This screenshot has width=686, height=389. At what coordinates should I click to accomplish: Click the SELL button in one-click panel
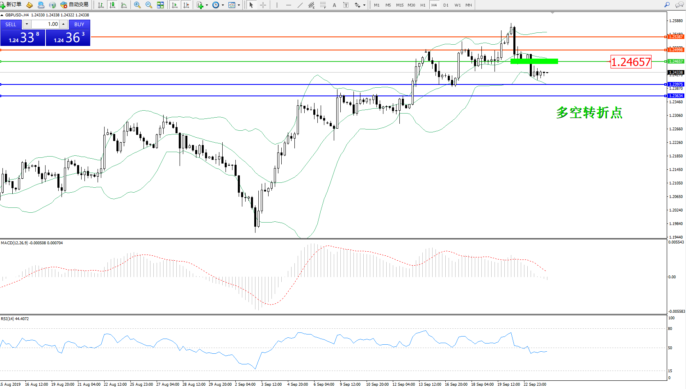[x=11, y=25]
